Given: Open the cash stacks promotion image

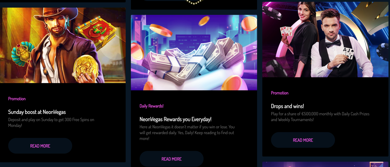Looking at the screenshot, I should coord(194,53).
